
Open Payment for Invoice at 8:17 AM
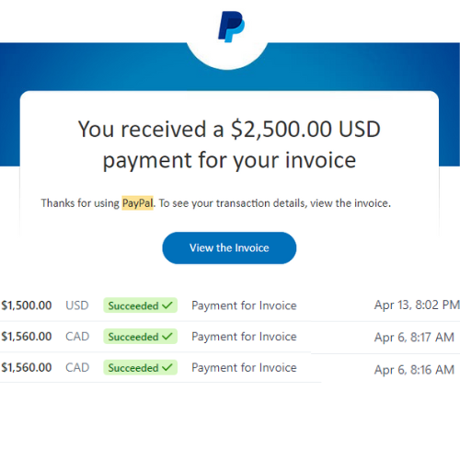point(244,337)
